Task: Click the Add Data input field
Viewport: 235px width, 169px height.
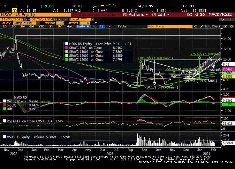Action: point(170,26)
